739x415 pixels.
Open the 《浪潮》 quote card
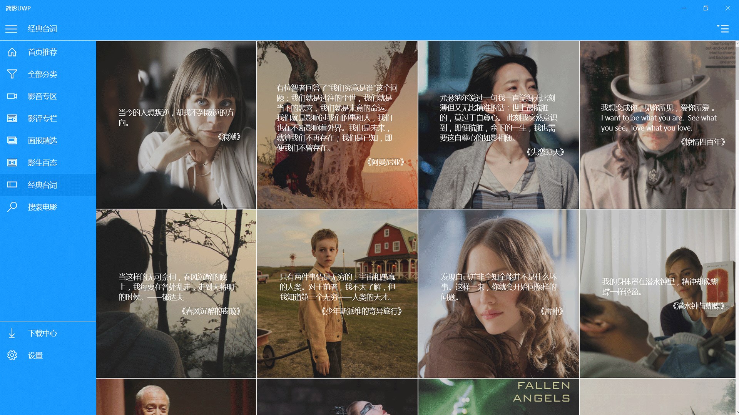[176, 125]
